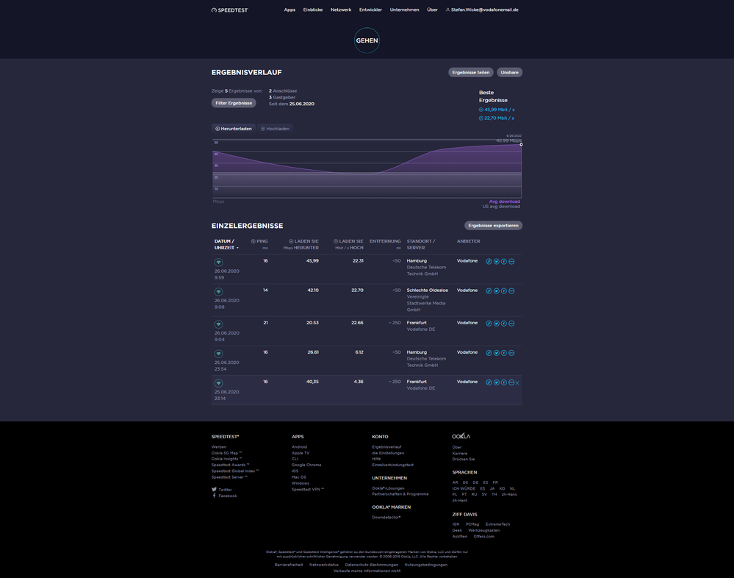734x578 pixels.
Task: Wi-Fi connection icon for 23:54 result
Action: 219,354
